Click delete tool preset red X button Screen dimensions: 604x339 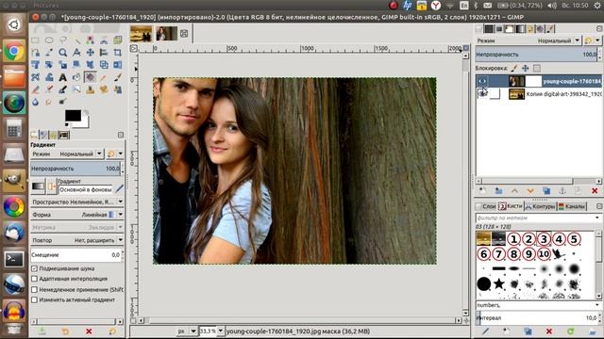tap(89, 331)
